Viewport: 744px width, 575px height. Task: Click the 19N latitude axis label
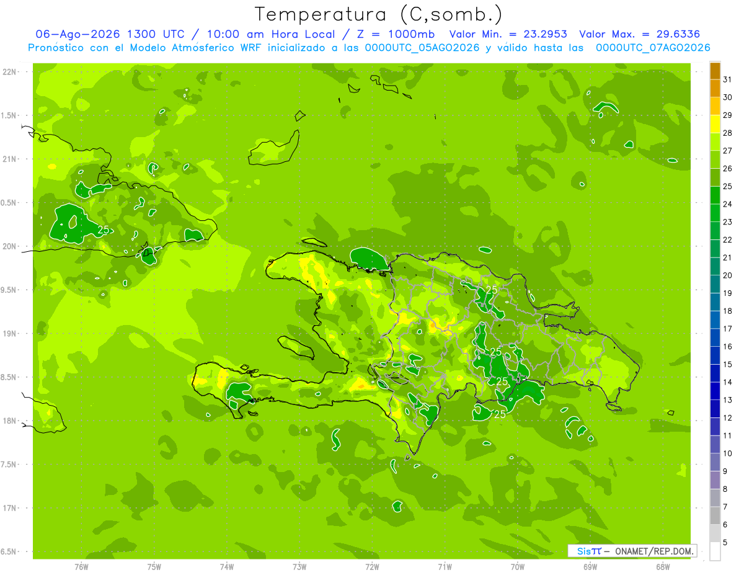9,334
